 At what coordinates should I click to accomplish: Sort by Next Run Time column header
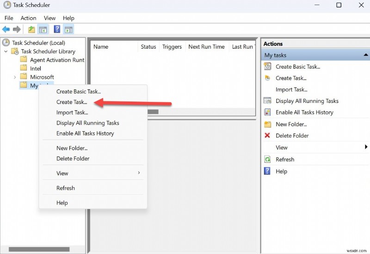(207, 47)
